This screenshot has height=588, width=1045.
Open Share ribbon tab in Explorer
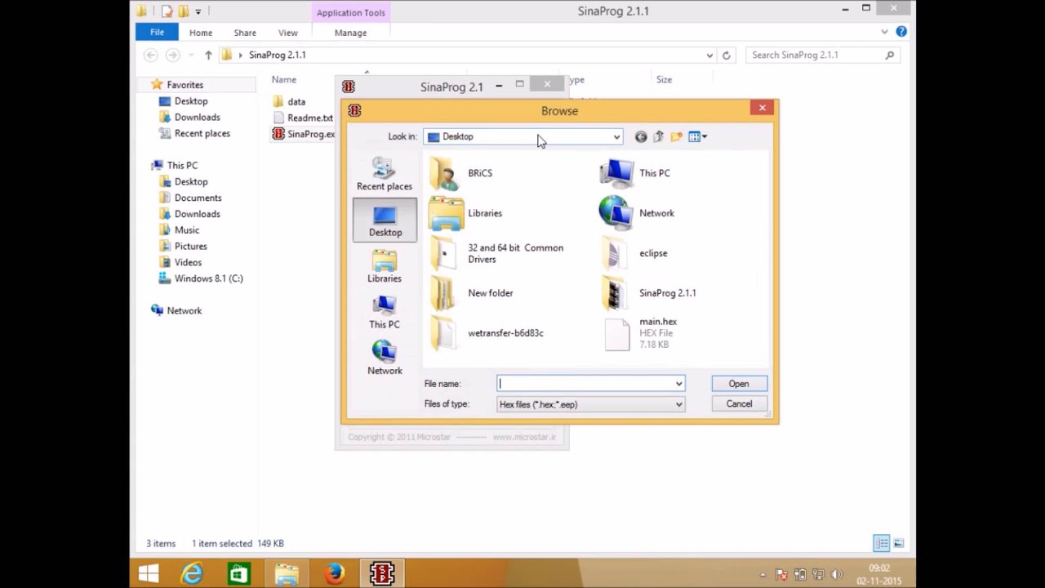(245, 33)
